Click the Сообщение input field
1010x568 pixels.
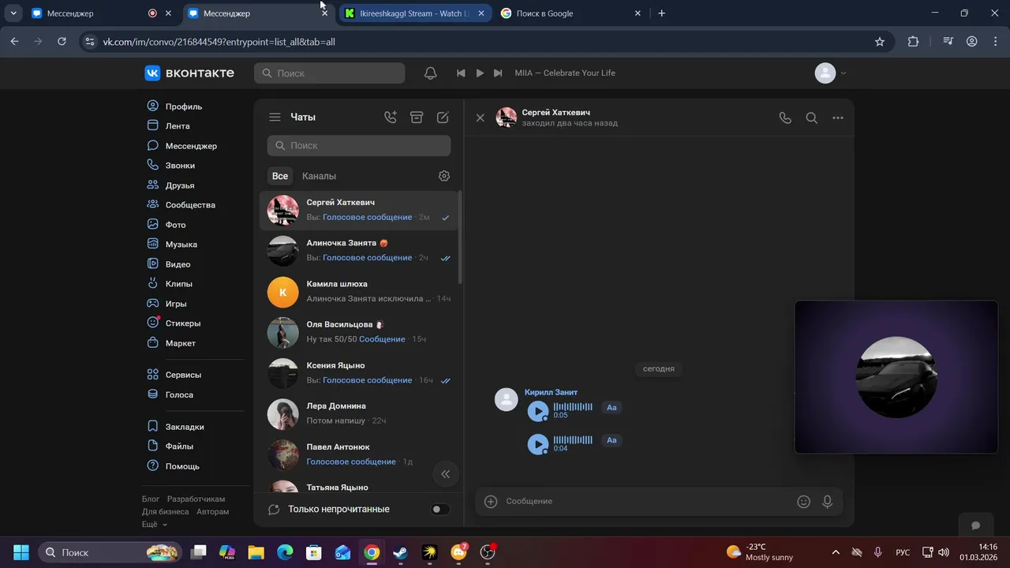point(647,501)
